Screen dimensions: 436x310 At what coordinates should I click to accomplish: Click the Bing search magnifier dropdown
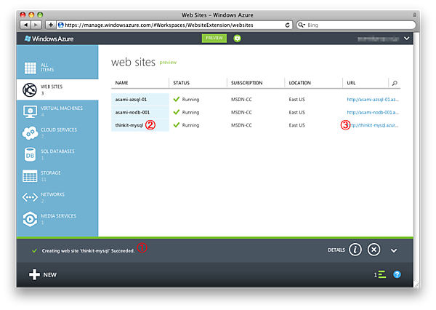click(x=302, y=25)
